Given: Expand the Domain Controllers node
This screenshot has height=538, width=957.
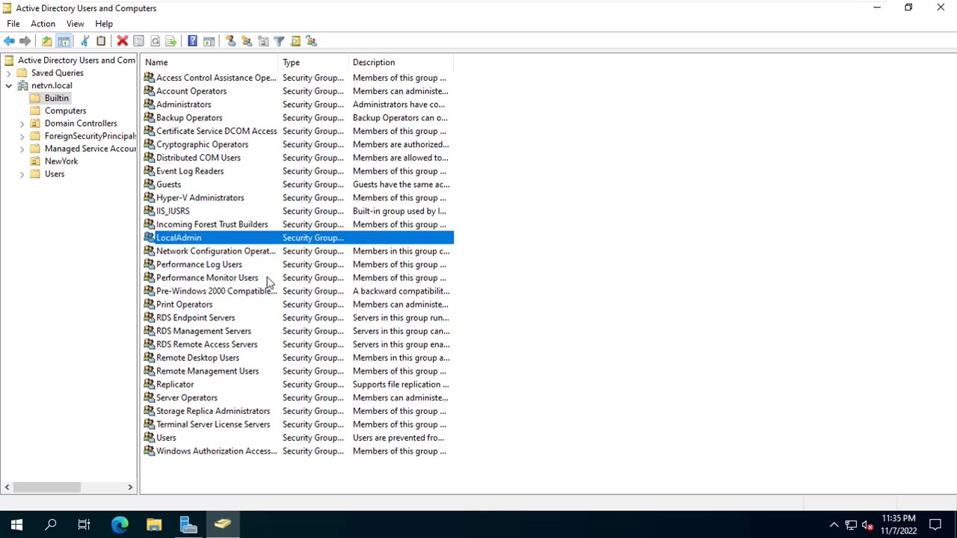Looking at the screenshot, I should click(22, 123).
